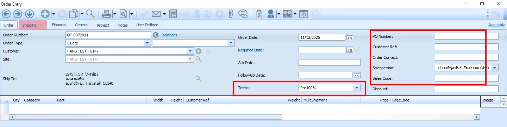Image resolution: width=507 pixels, height=127 pixels.
Task: Open the Salesperson dropdown
Action: 495,68
